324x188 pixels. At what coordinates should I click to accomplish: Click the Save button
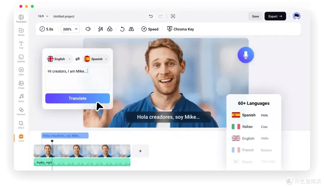[255, 16]
